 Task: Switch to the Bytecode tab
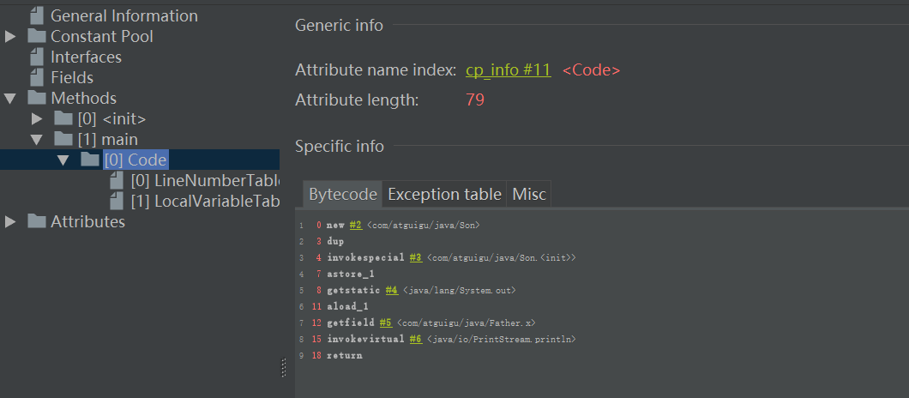click(x=343, y=194)
